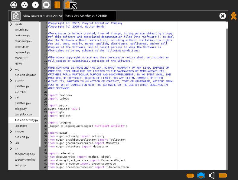Image resolution: width=238 pixels, height=180 pixels.
Task: Open the Journal activity icon
Action: click(57, 5)
